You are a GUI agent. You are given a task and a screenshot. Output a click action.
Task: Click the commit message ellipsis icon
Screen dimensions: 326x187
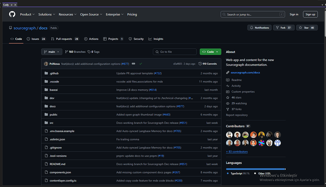133,64
